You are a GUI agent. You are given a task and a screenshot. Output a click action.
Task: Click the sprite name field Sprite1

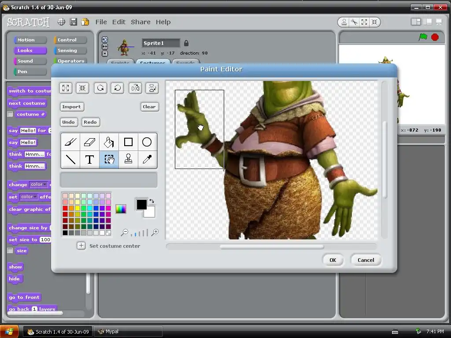[161, 43]
